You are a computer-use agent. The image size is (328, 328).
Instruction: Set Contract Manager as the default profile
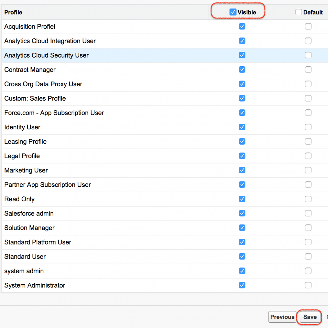[308, 69]
